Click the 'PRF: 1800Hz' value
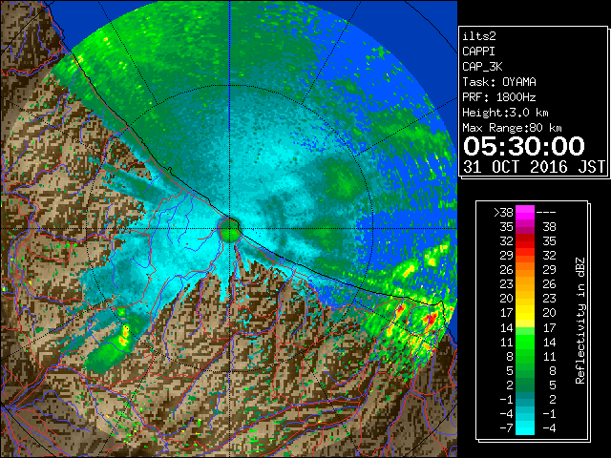Screen dimensions: 611x458 click(499, 97)
